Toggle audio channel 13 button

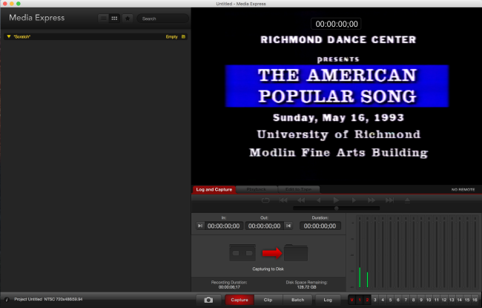click(452, 300)
